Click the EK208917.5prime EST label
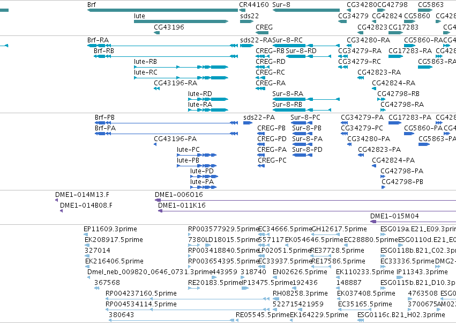Image resolution: width=456 pixels, height=323 pixels. pos(114,240)
